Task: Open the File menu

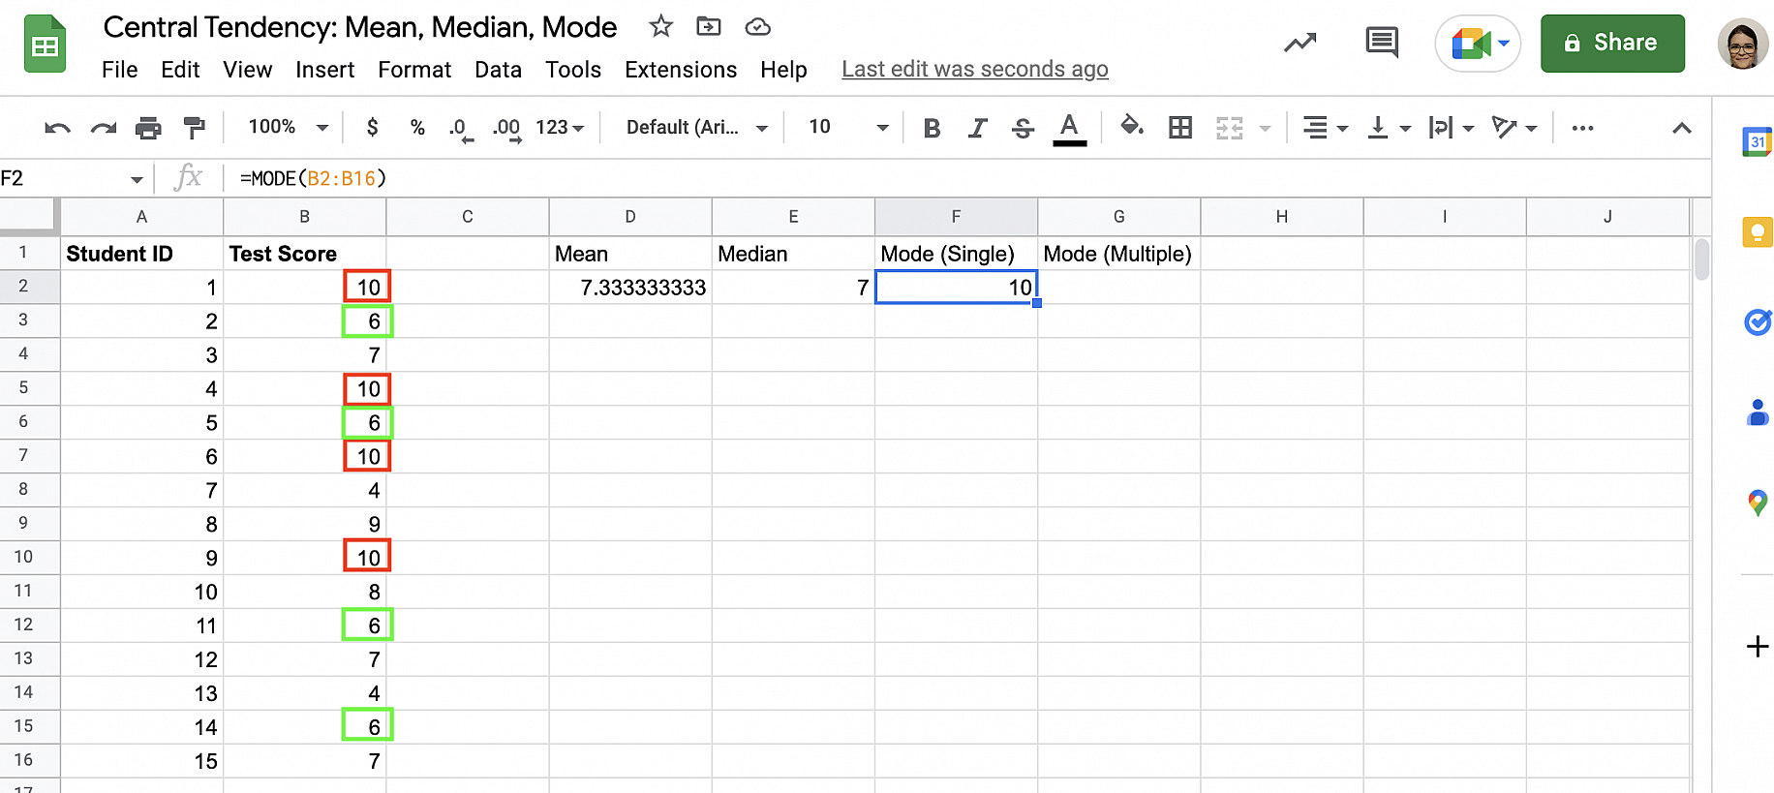Action: tap(120, 70)
